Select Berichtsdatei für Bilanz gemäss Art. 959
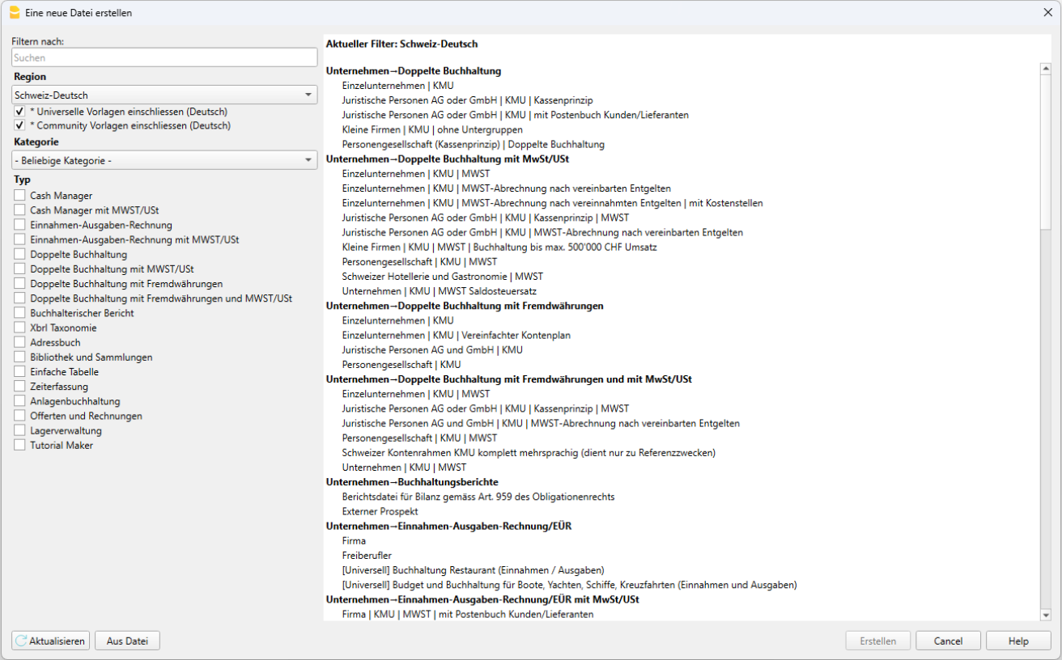Screen dimensions: 1062x660 pos(478,497)
